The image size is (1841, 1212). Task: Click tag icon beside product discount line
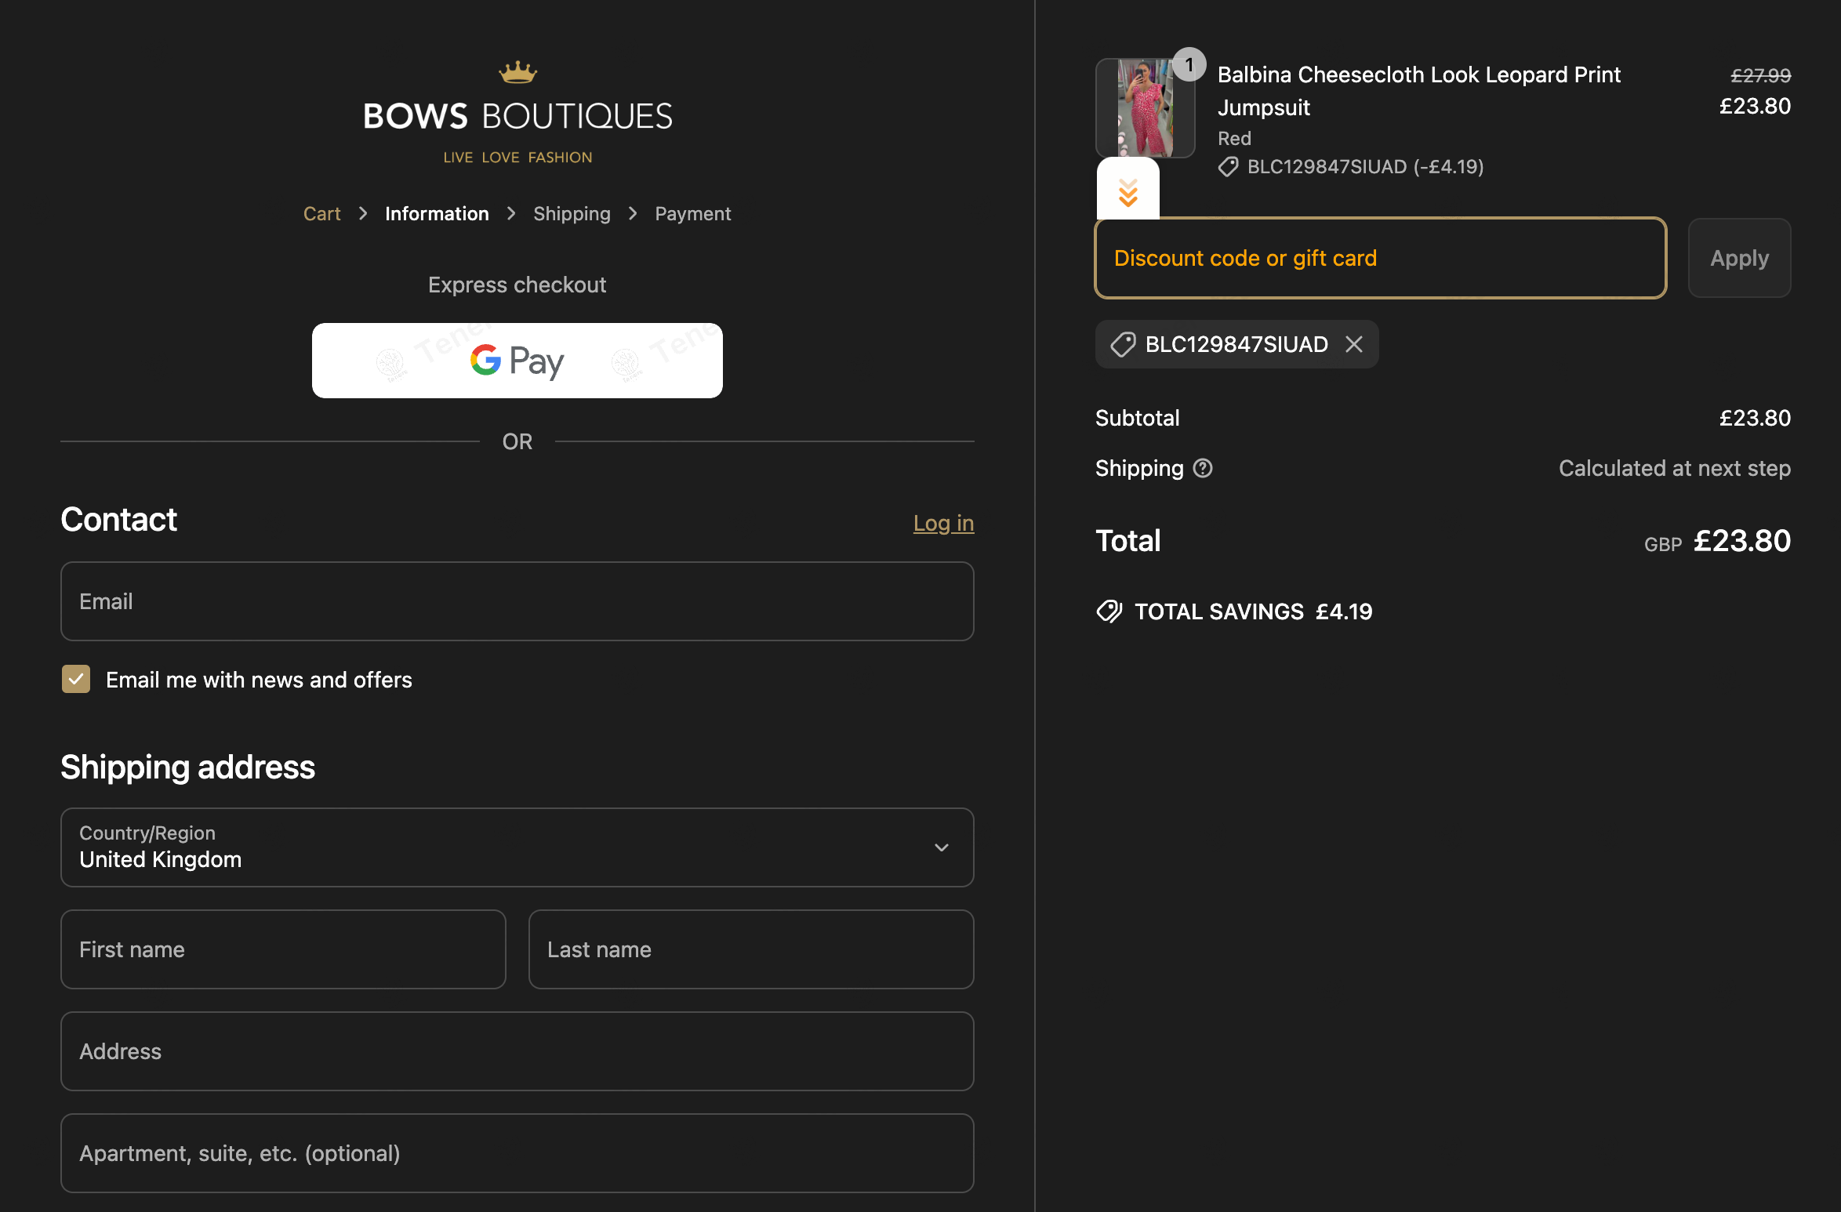tap(1228, 167)
